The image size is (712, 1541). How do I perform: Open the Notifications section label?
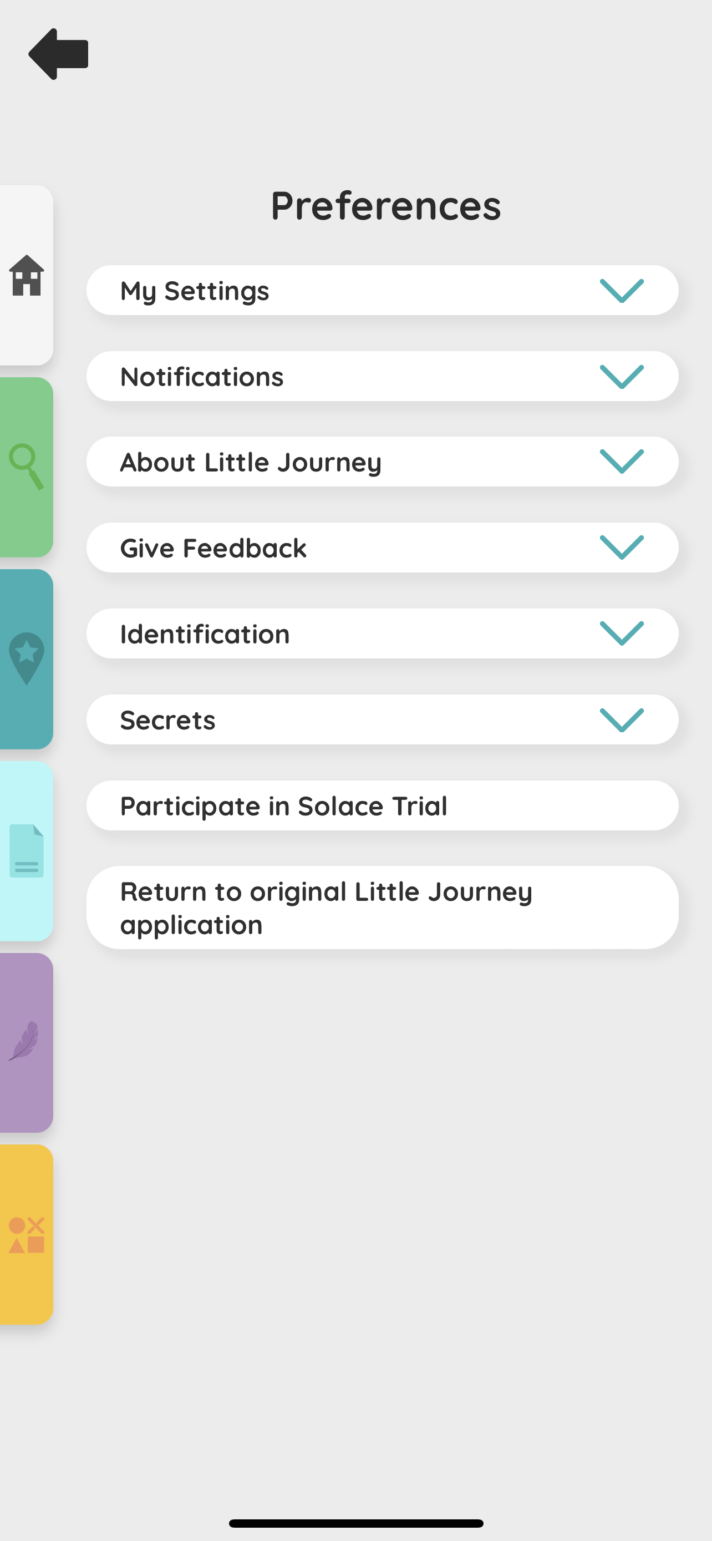coord(202,376)
